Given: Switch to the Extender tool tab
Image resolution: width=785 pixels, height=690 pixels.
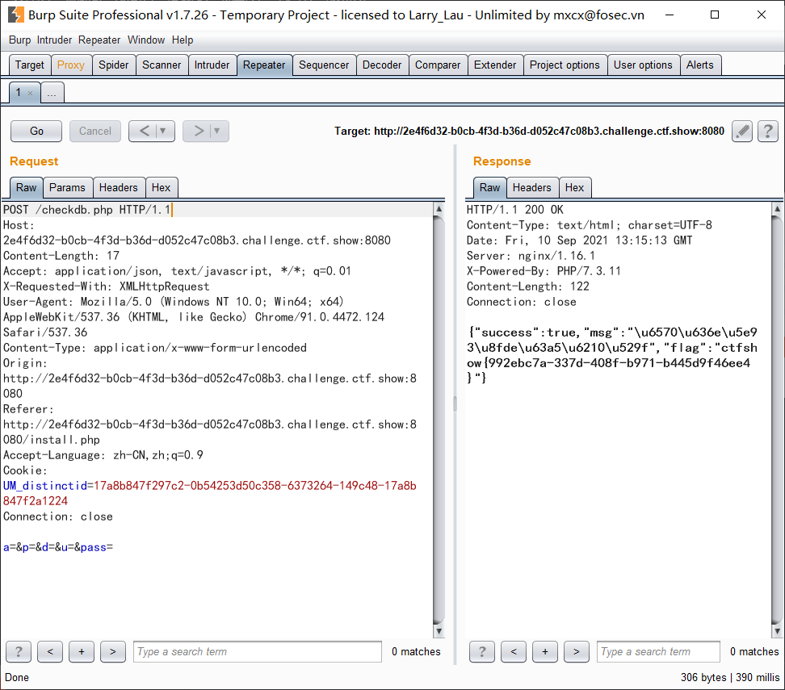Looking at the screenshot, I should (495, 65).
